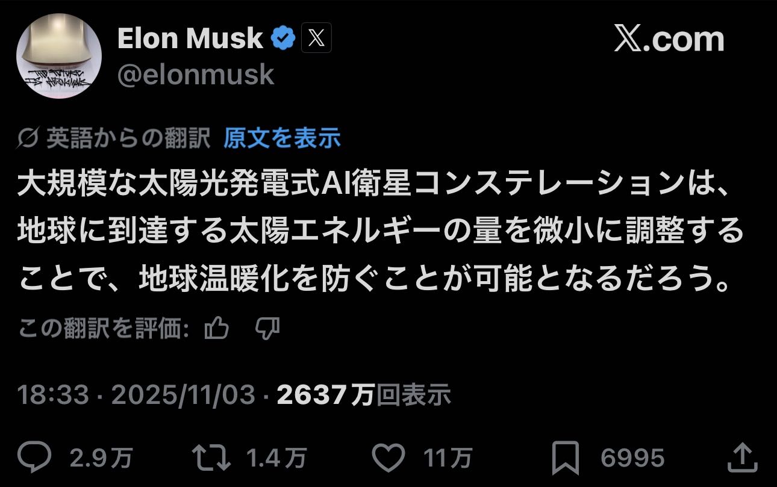
Task: Click the Elon Musk display name
Action: pyautogui.click(x=190, y=39)
